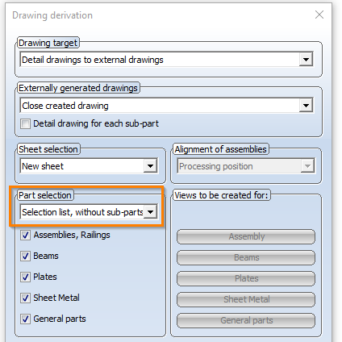Click the 'Processing position' disabled field text
The width and height of the screenshot is (342, 342).
(x=216, y=166)
